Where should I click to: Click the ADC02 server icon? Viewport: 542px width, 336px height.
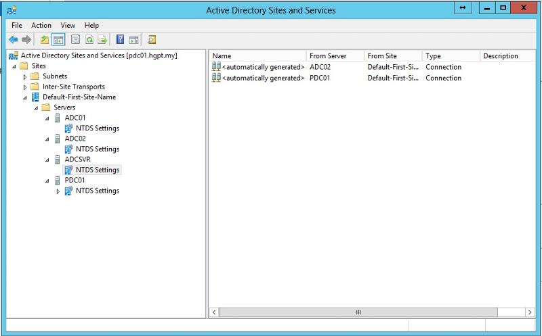58,139
